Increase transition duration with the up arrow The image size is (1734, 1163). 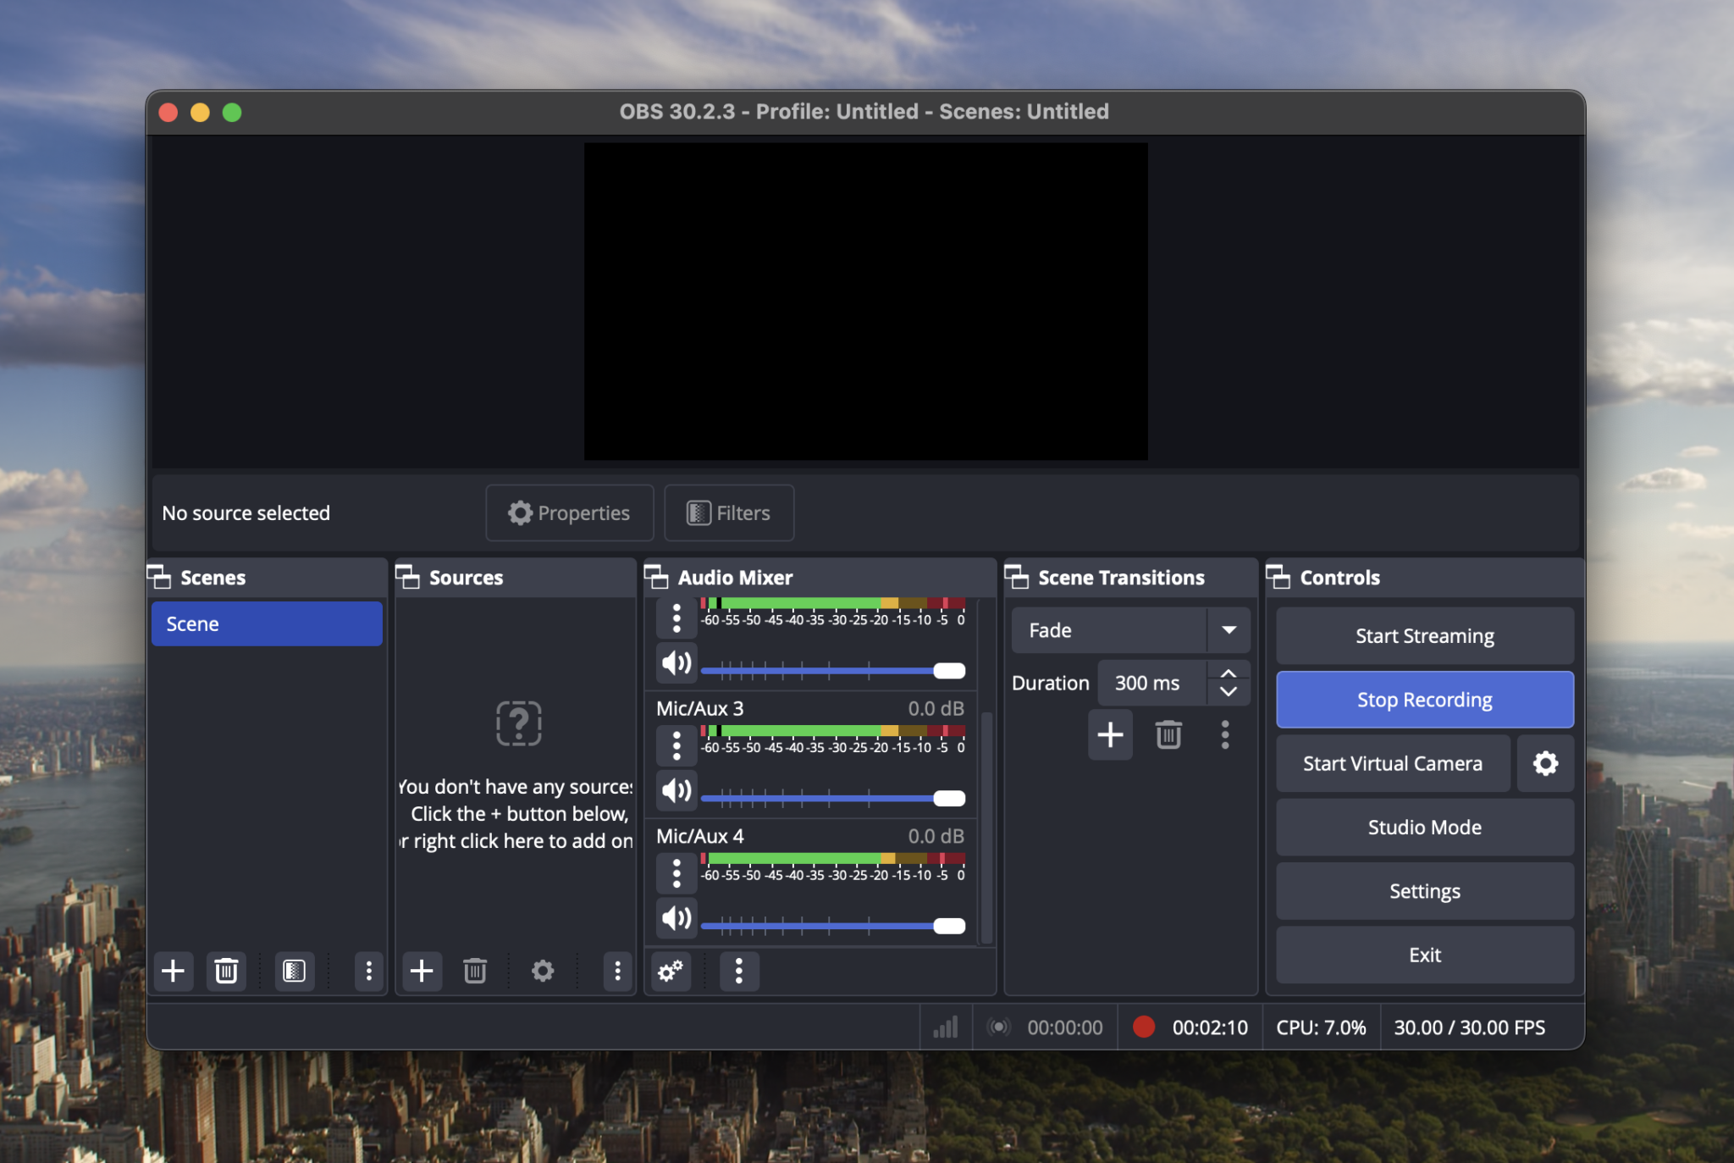1229,673
